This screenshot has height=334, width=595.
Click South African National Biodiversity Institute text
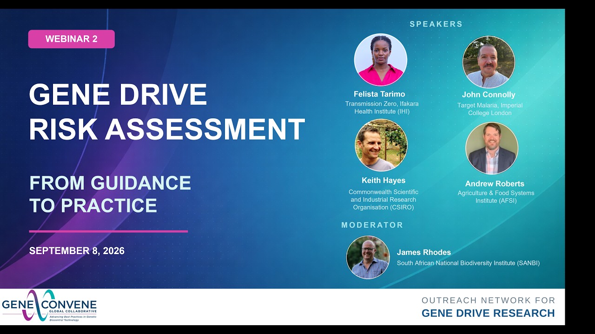(468, 263)
